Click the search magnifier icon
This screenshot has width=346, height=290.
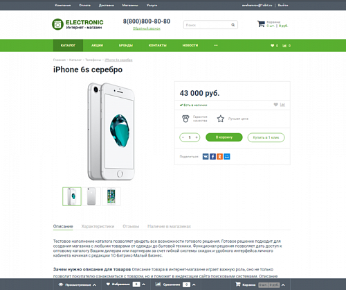tap(233, 25)
